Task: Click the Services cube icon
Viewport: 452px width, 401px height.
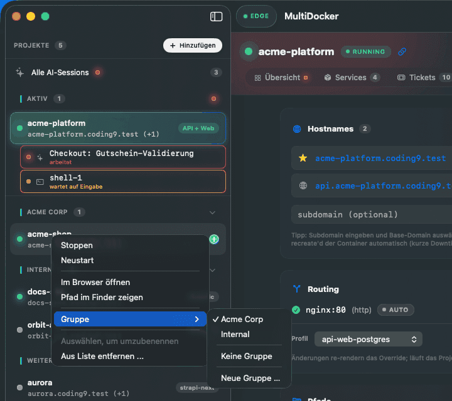Action: tap(328, 78)
